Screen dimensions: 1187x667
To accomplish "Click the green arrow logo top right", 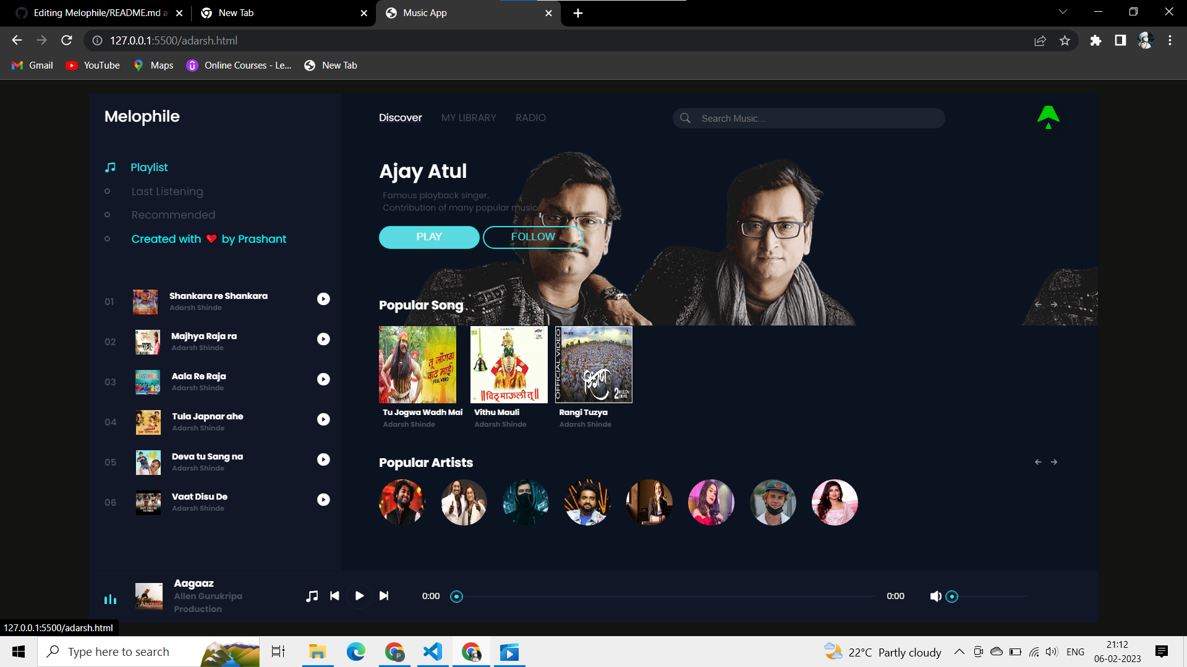I will (x=1048, y=116).
